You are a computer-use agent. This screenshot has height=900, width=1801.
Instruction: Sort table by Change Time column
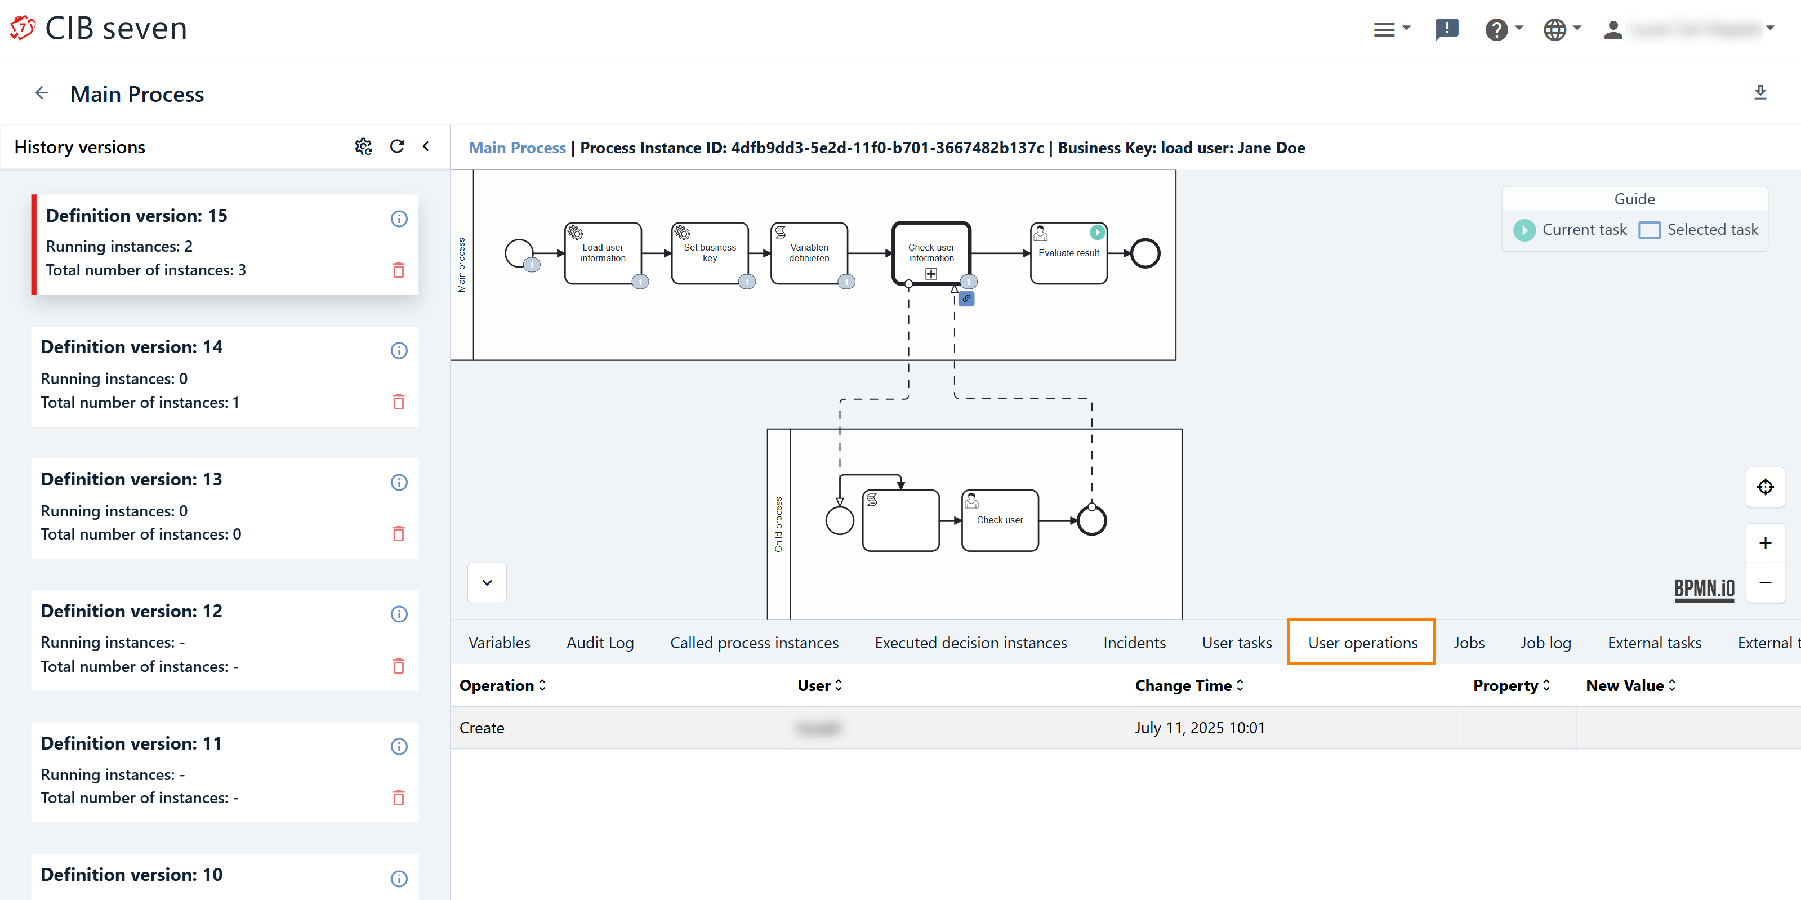point(1189,686)
